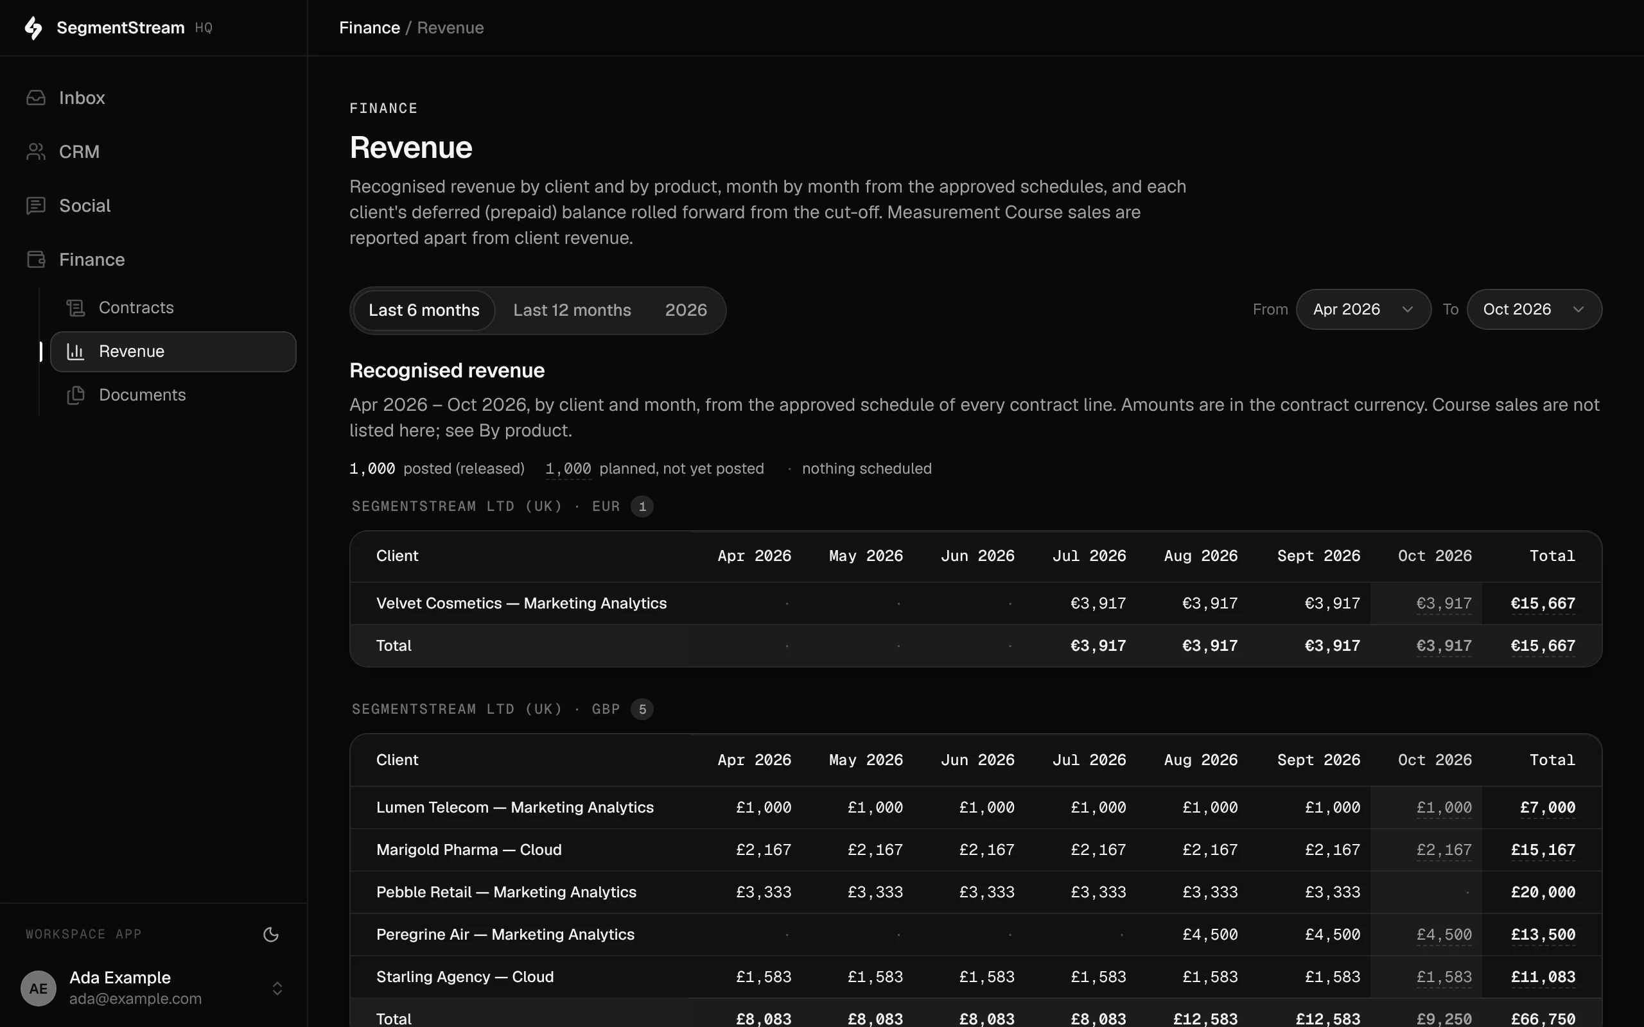
Task: Click the Lumen Telecom — Marketing Analytics row
Action: 975,807
